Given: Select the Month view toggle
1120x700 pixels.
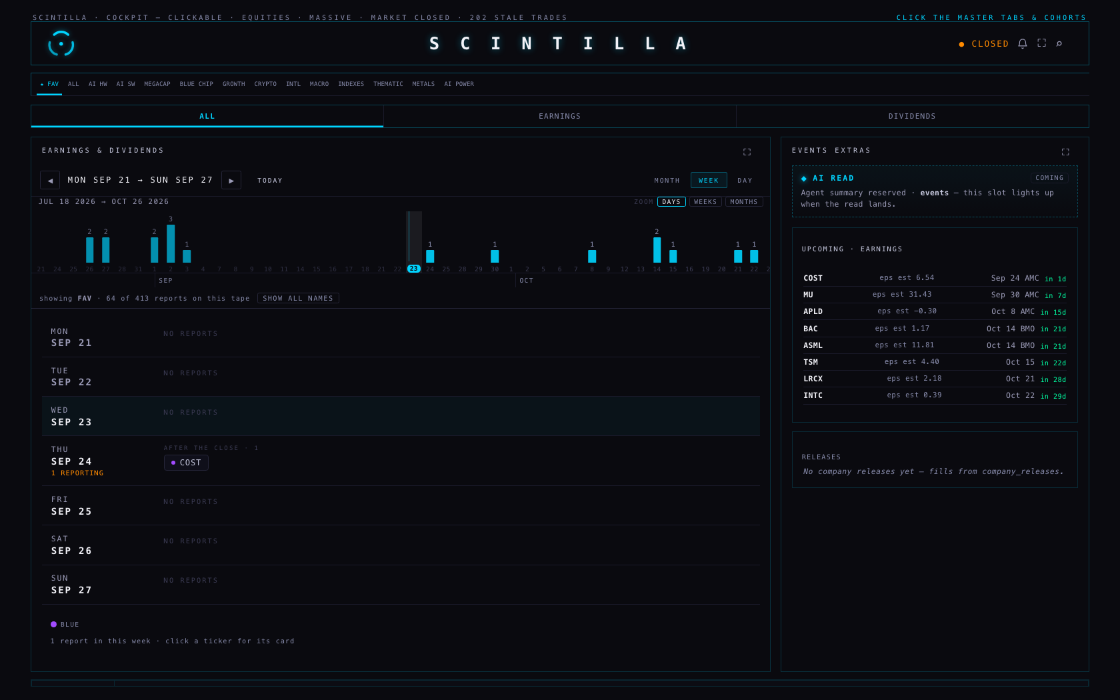Looking at the screenshot, I should (x=667, y=181).
